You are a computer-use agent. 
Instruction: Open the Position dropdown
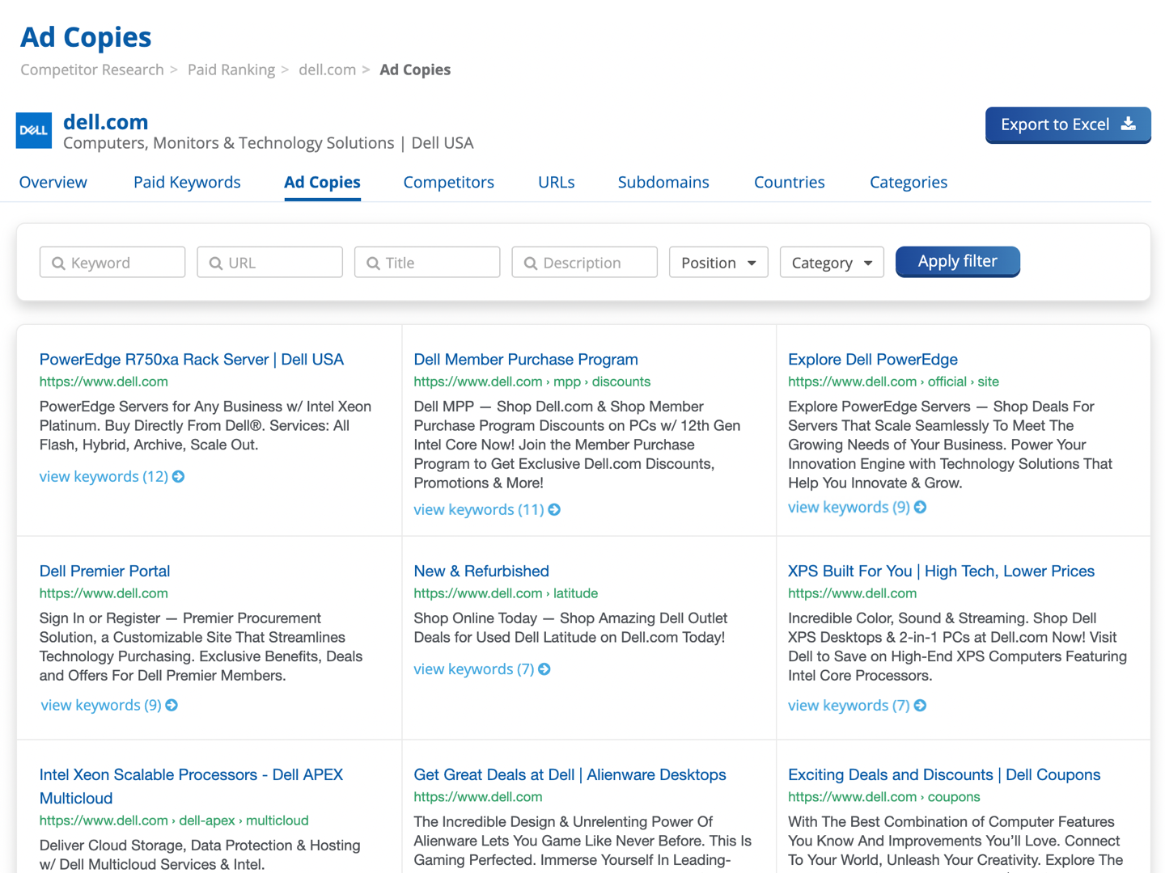click(718, 263)
